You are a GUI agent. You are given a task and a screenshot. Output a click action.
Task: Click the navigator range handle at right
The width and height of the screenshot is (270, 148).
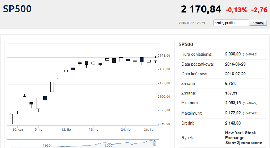click(x=155, y=143)
